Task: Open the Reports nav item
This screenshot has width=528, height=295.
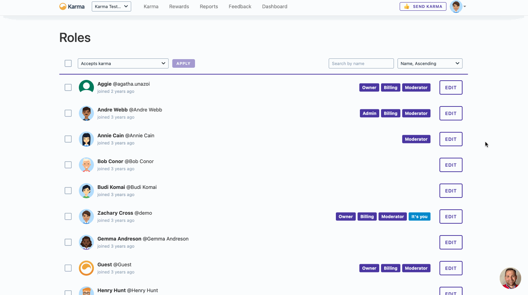Action: point(209,6)
